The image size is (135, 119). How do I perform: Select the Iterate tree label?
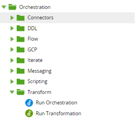click(35, 60)
